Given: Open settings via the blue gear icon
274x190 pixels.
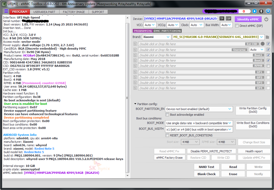Looking at the screenshot, I should coord(268,11).
